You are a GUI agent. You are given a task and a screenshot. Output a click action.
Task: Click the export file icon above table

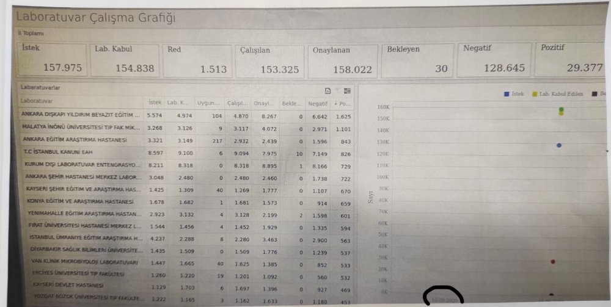[327, 91]
